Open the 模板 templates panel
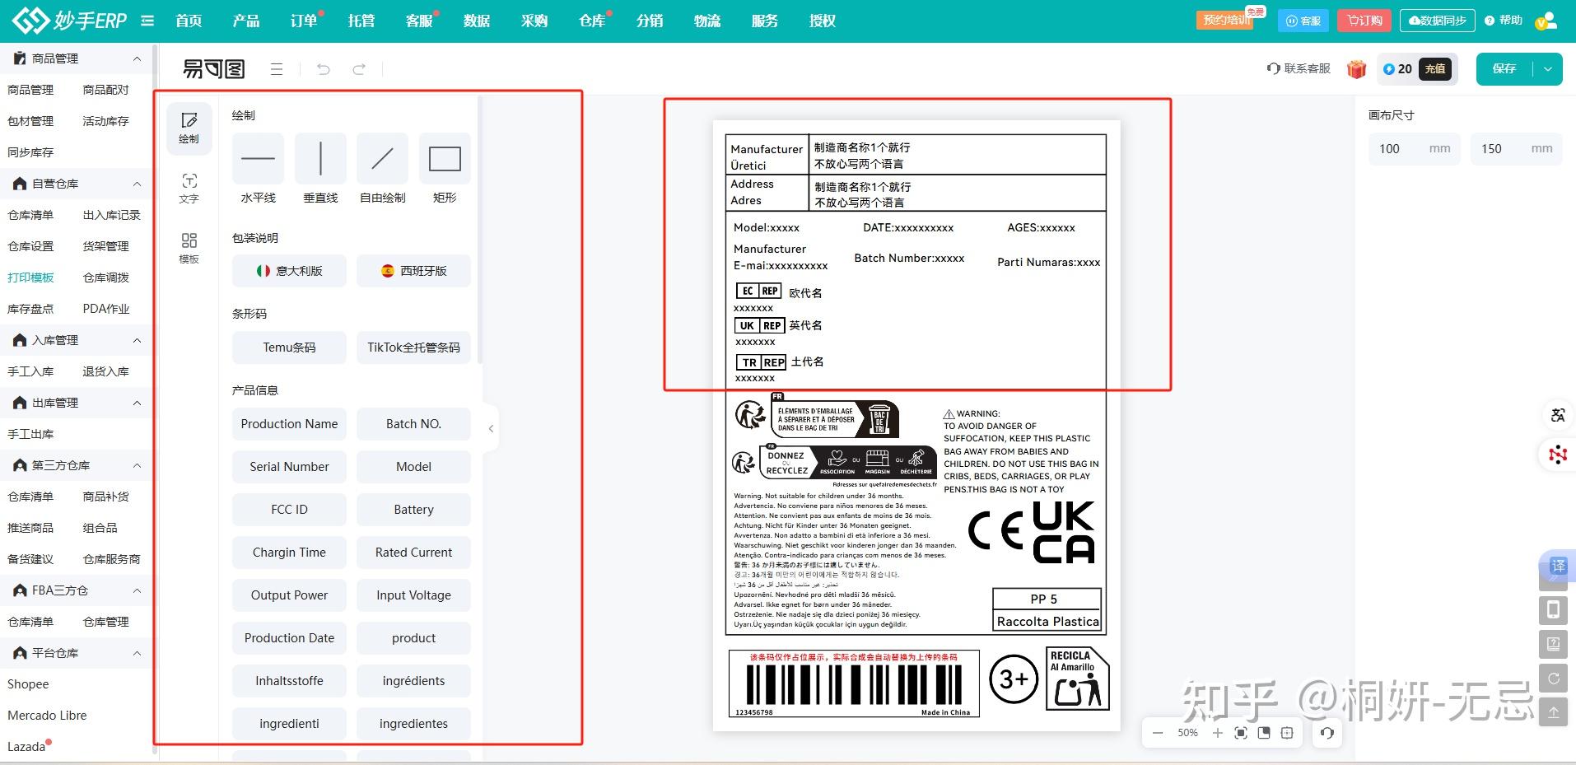The width and height of the screenshot is (1576, 765). [x=189, y=247]
